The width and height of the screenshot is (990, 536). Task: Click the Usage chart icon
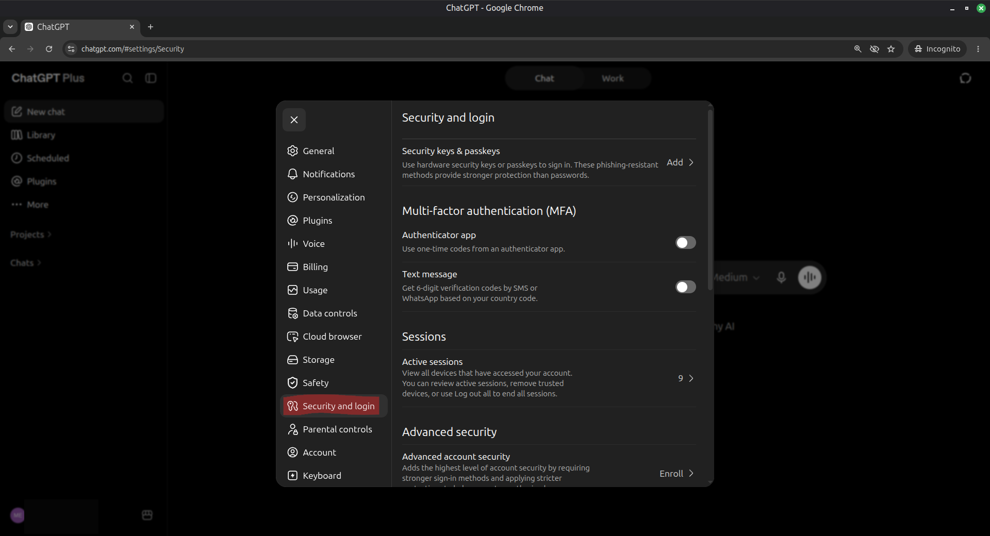coord(292,290)
